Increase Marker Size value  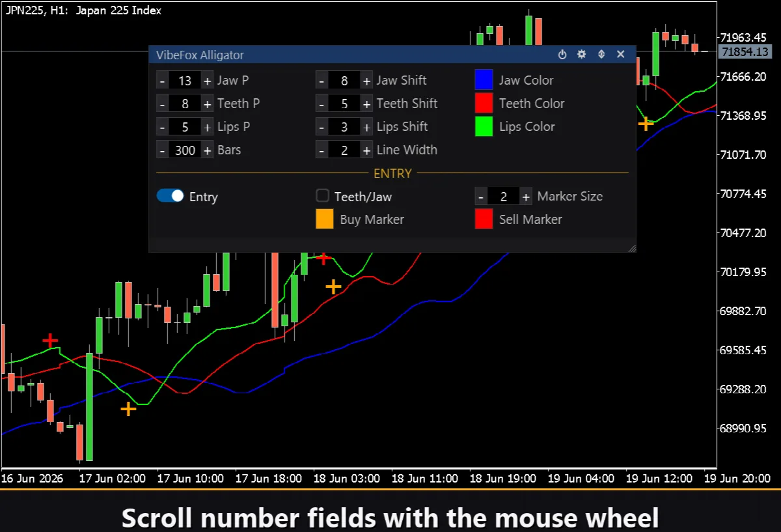(x=526, y=196)
